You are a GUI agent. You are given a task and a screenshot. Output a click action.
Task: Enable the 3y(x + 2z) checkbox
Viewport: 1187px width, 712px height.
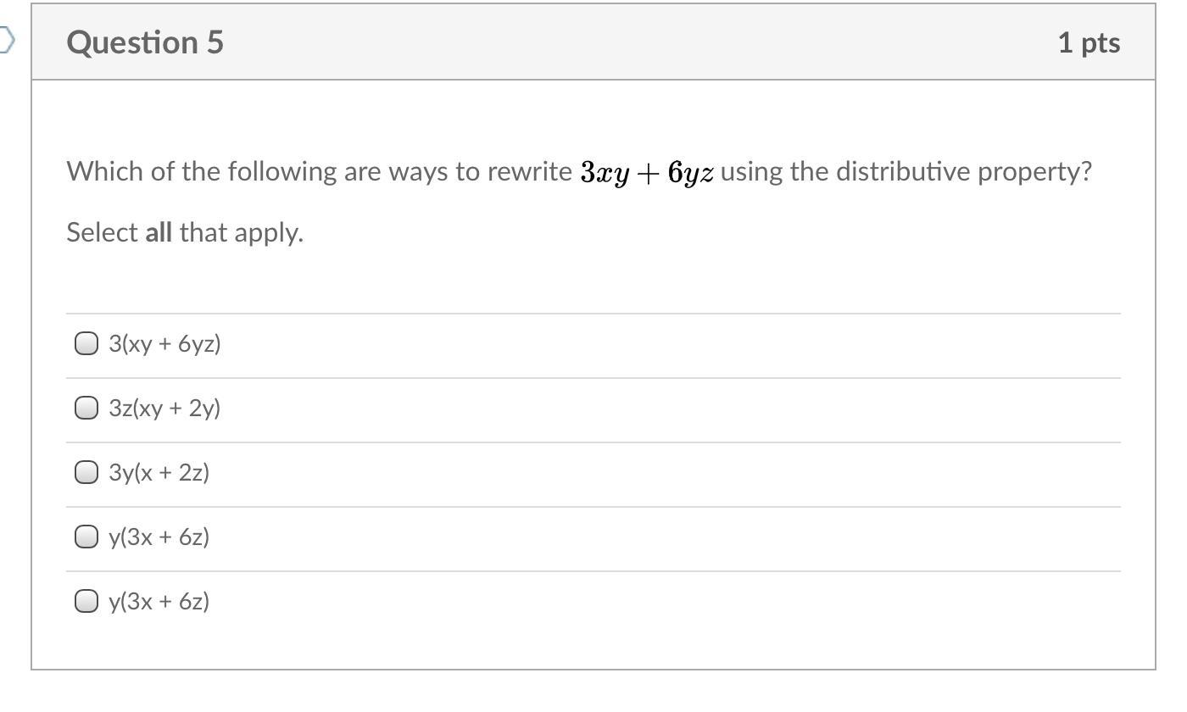pyautogui.click(x=86, y=472)
